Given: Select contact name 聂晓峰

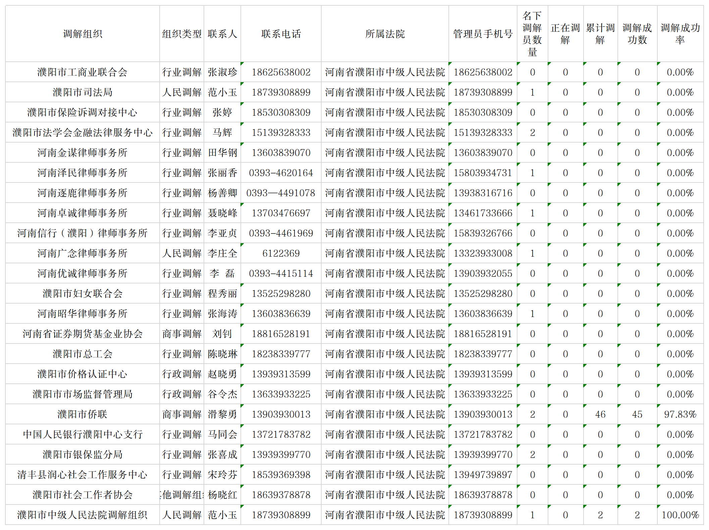Looking at the screenshot, I should pos(222,213).
